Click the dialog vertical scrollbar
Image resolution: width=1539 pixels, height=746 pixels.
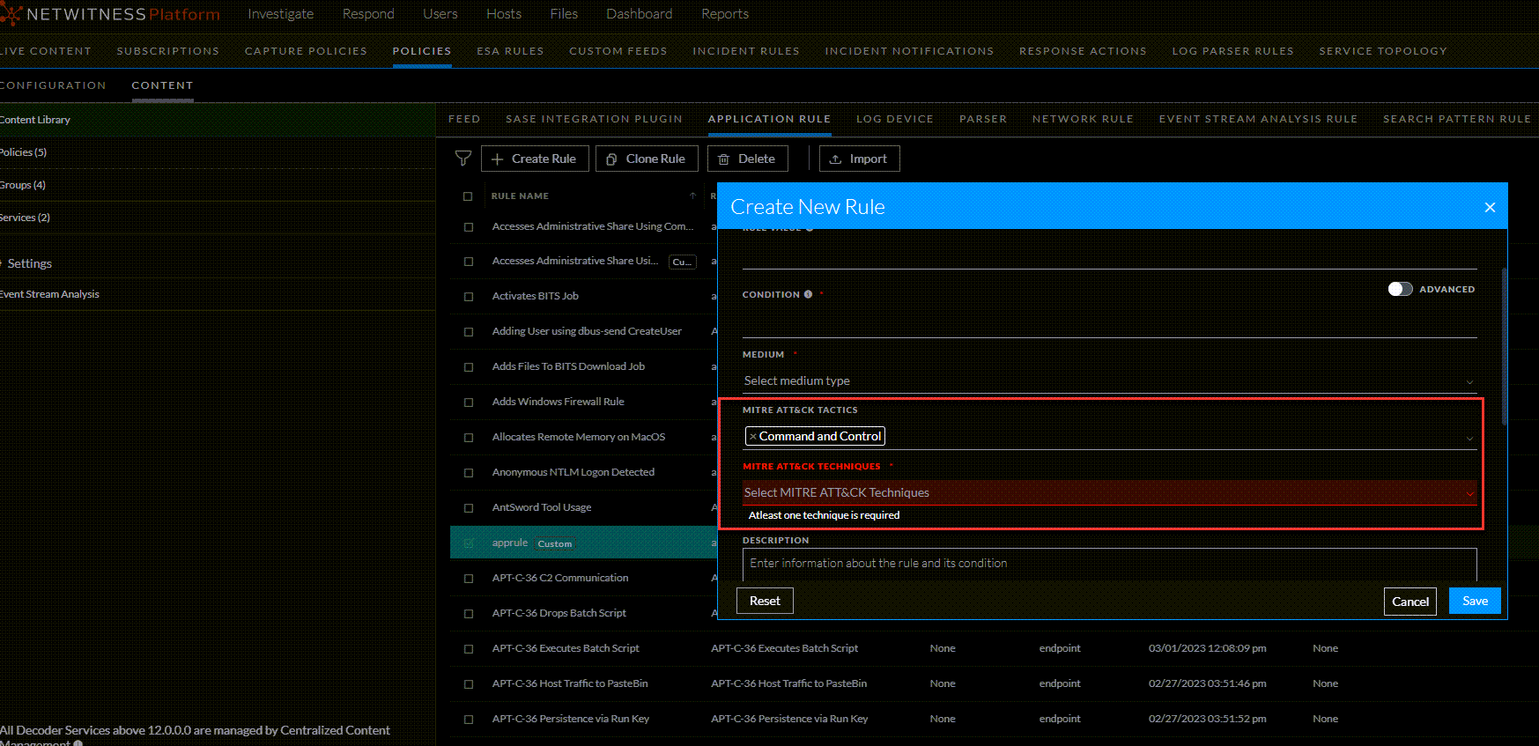point(1504,347)
